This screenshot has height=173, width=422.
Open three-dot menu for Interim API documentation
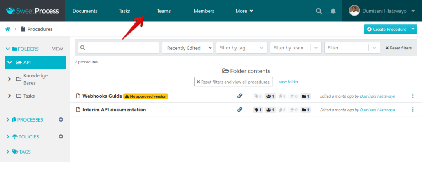(413, 110)
